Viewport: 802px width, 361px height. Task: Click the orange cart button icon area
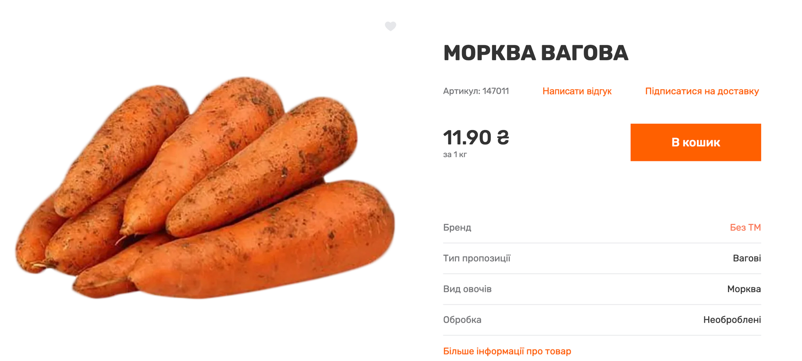point(696,142)
